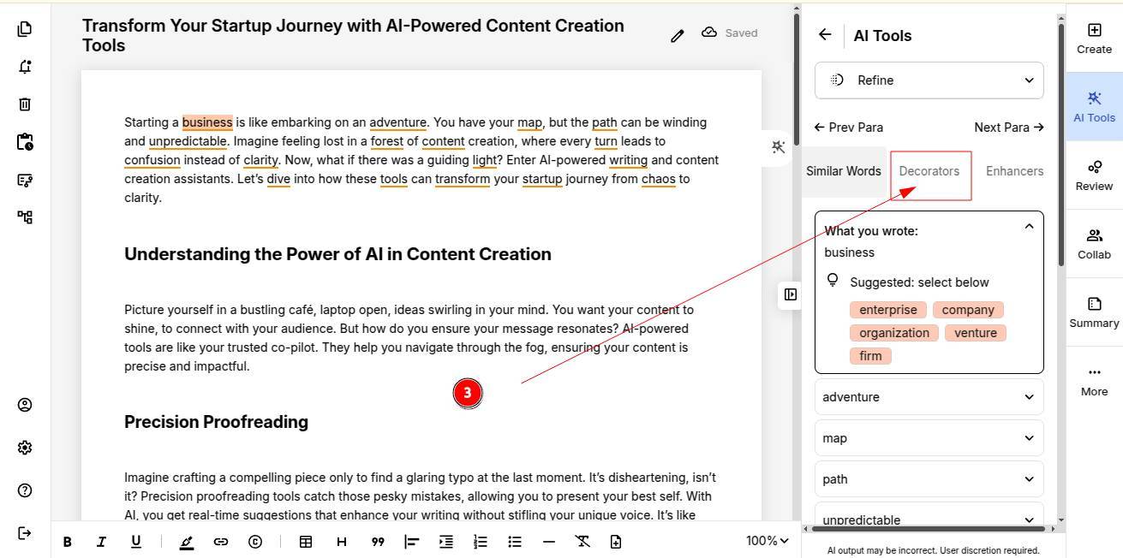This screenshot has width=1123, height=558.
Task: Open the trash icon in left sidebar
Action: pyautogui.click(x=25, y=104)
